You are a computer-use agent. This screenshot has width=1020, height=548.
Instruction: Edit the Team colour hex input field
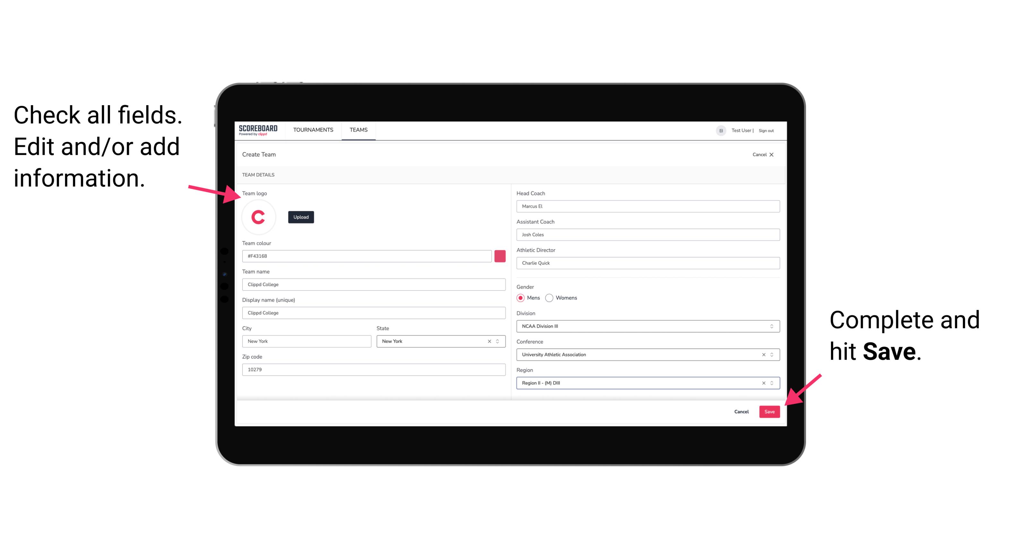coord(367,256)
